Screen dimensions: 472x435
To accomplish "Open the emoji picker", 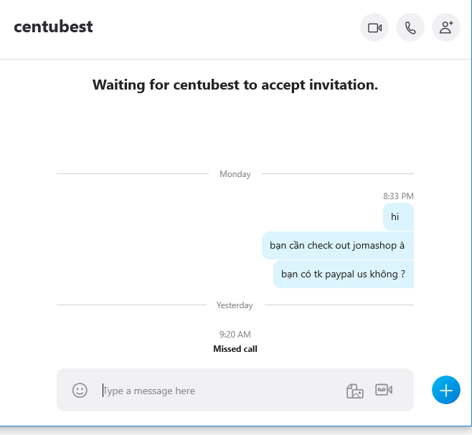I will pyautogui.click(x=80, y=391).
